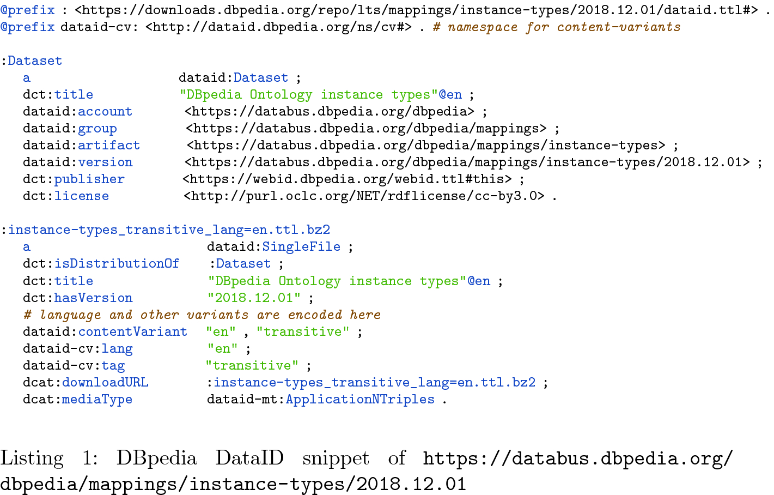Select the 'dataid:SingleFile' type value
Screen dimensions: 774x495
click(273, 246)
